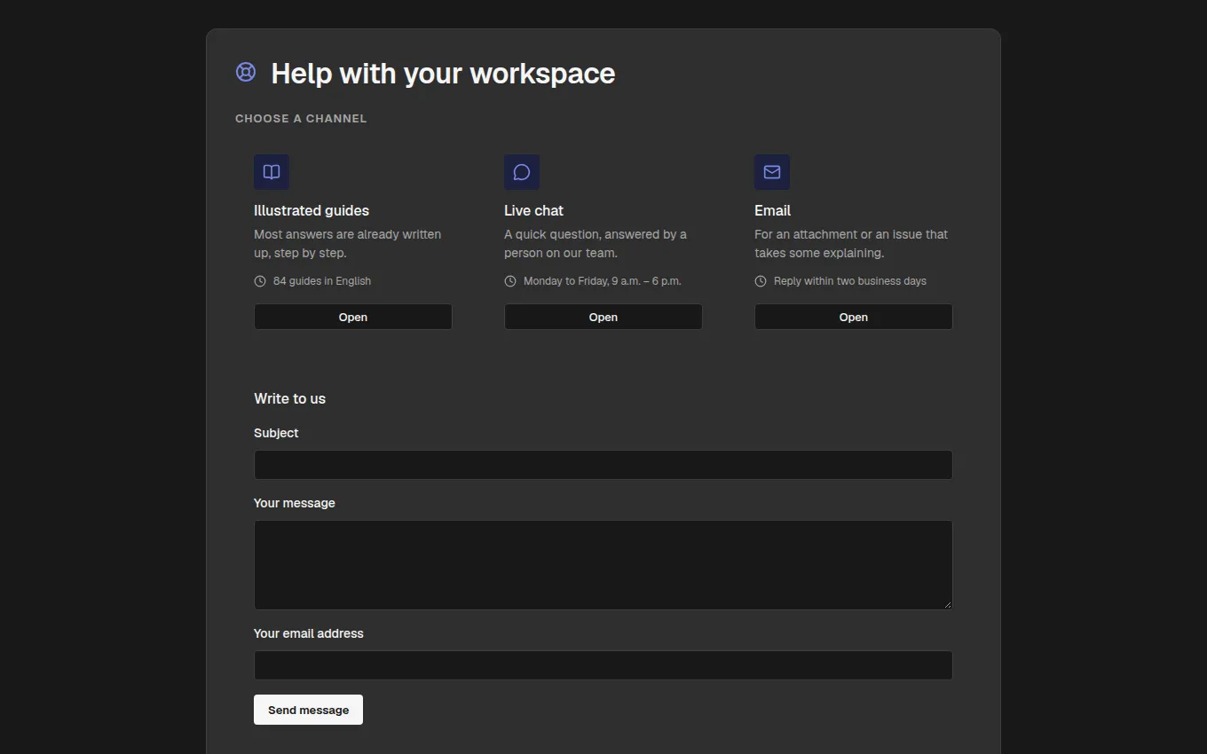1207x754 pixels.
Task: Click the lifebuoy help icon beside the heading
Action: (x=246, y=72)
